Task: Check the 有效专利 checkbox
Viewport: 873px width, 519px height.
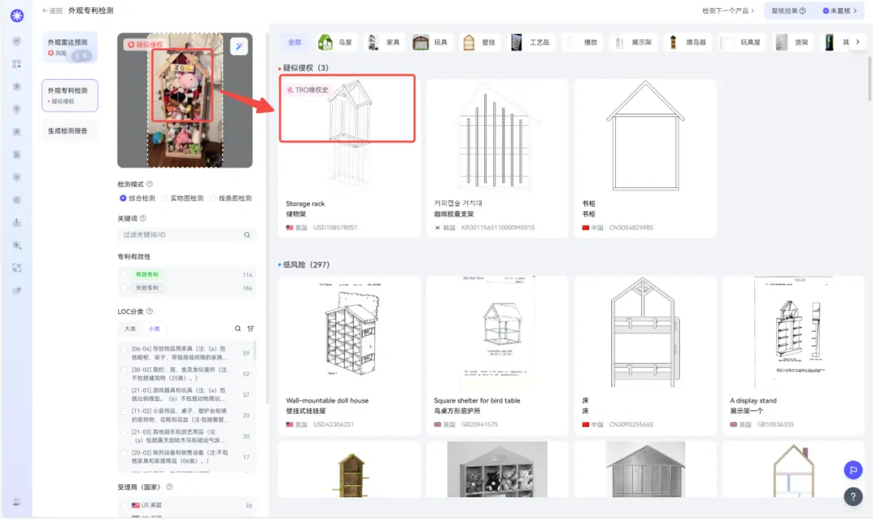Action: (124, 274)
